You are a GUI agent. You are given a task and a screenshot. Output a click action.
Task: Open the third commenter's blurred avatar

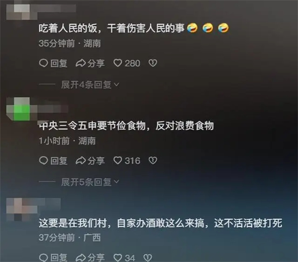tap(22, 209)
